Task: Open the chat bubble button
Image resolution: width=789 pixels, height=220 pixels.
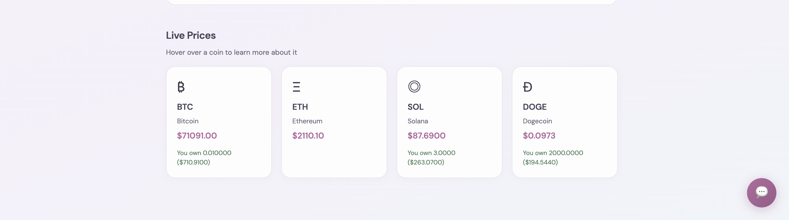Action: pyautogui.click(x=761, y=192)
